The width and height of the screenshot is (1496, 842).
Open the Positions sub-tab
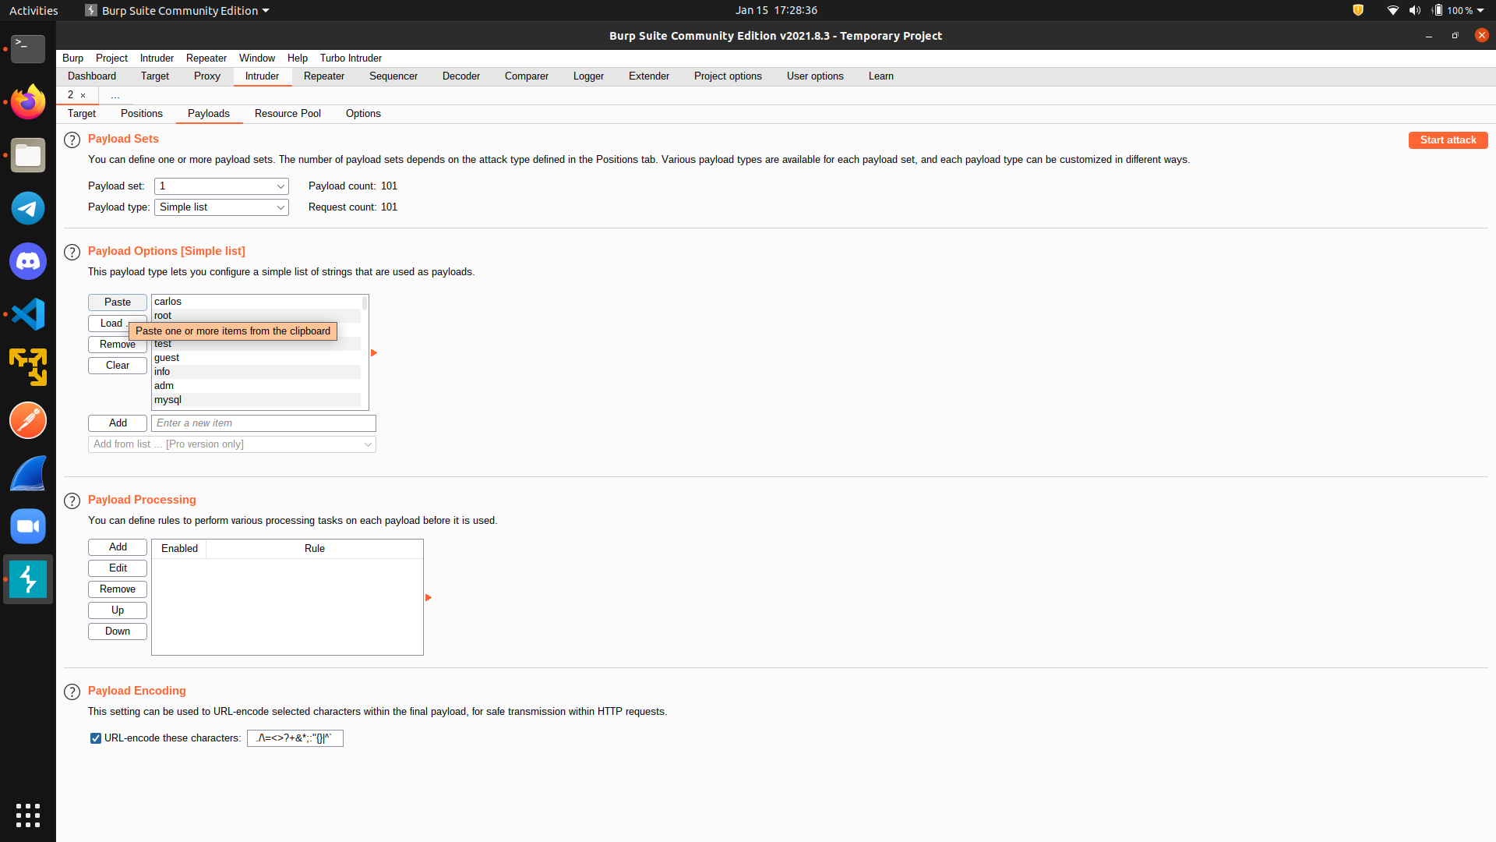click(142, 114)
